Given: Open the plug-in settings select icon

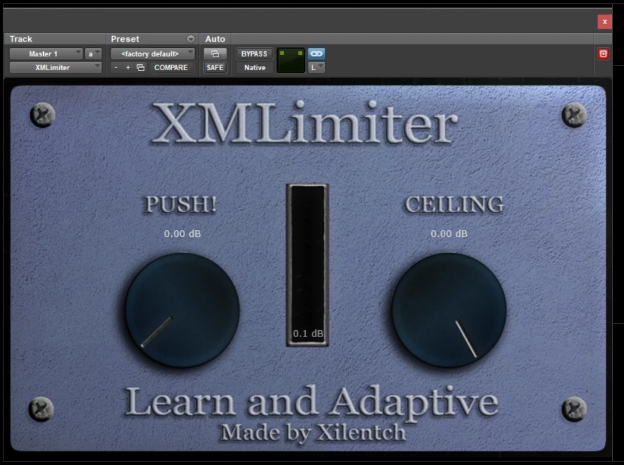Looking at the screenshot, I should pyautogui.click(x=141, y=67).
